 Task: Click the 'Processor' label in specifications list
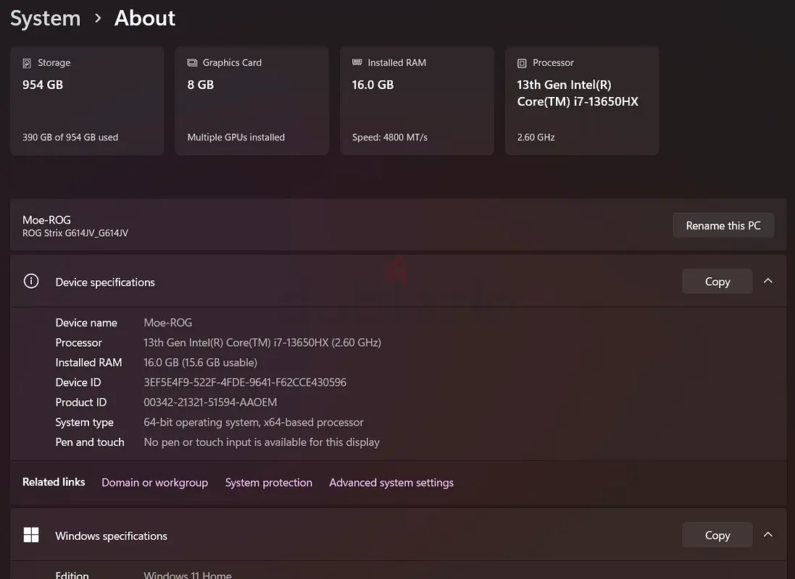78,342
